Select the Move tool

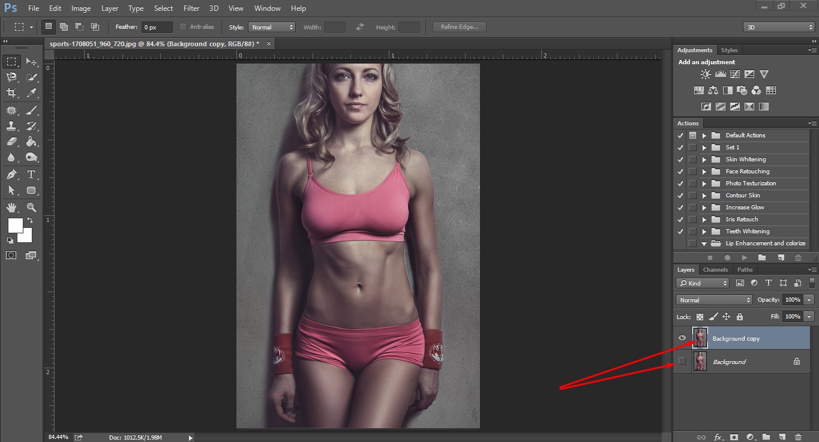tap(31, 62)
